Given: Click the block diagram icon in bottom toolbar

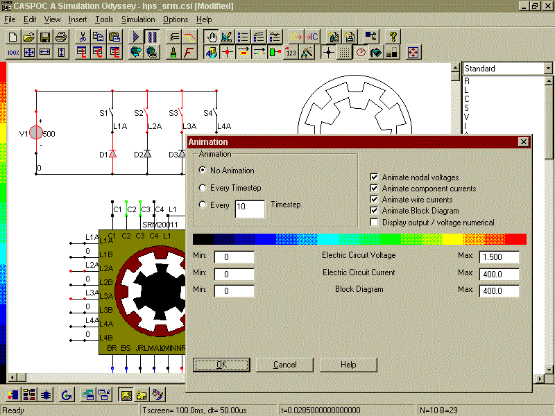Looking at the screenshot, I should pos(29,395).
